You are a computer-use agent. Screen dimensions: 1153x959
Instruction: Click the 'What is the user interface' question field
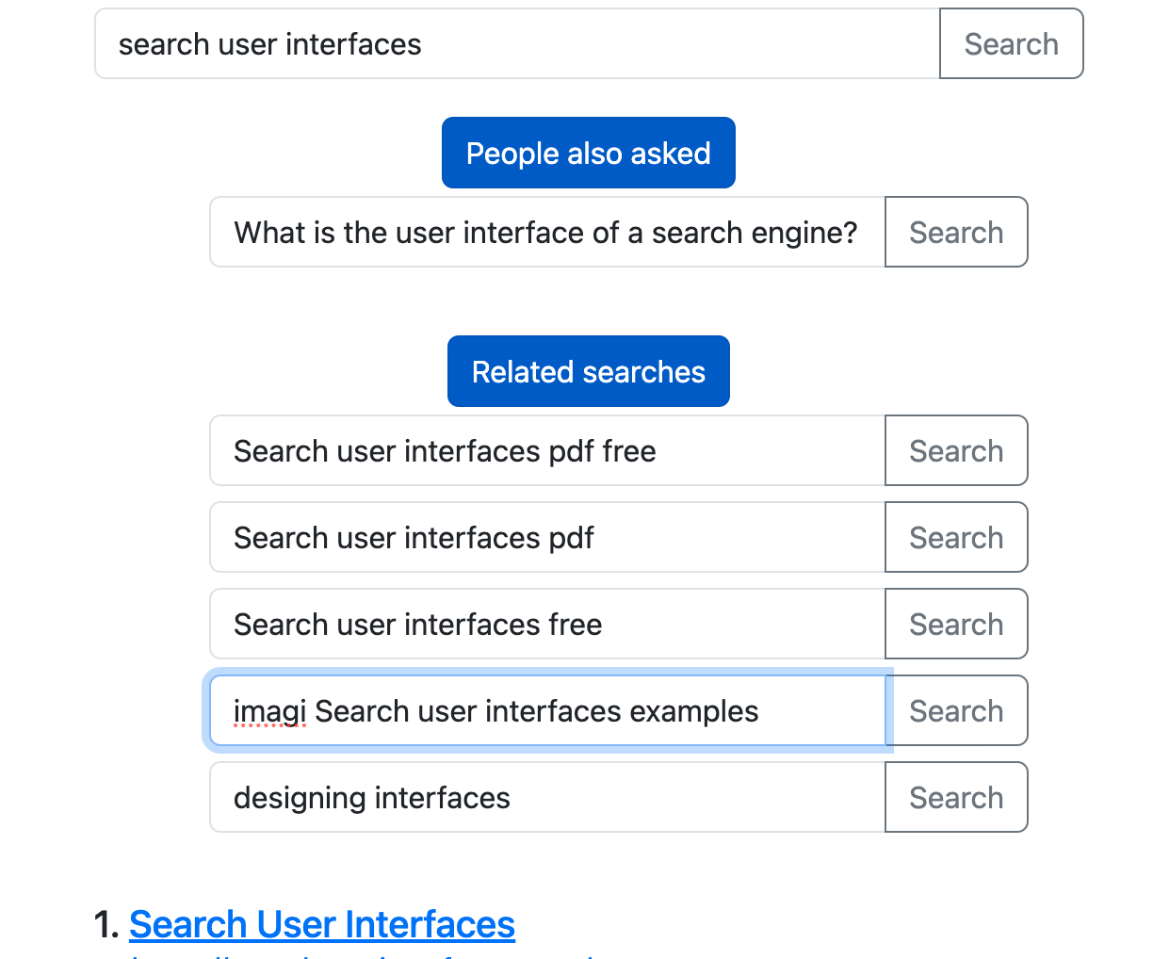click(x=546, y=233)
